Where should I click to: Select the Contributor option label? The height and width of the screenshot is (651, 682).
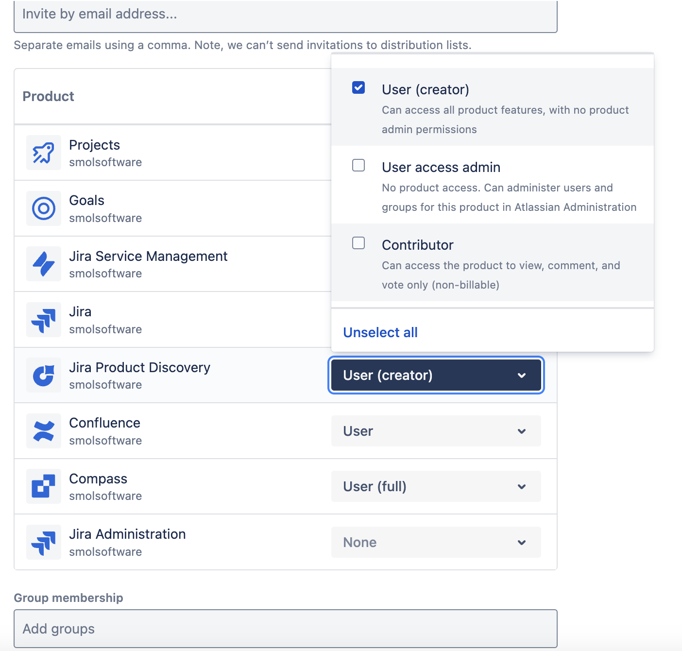pos(418,245)
